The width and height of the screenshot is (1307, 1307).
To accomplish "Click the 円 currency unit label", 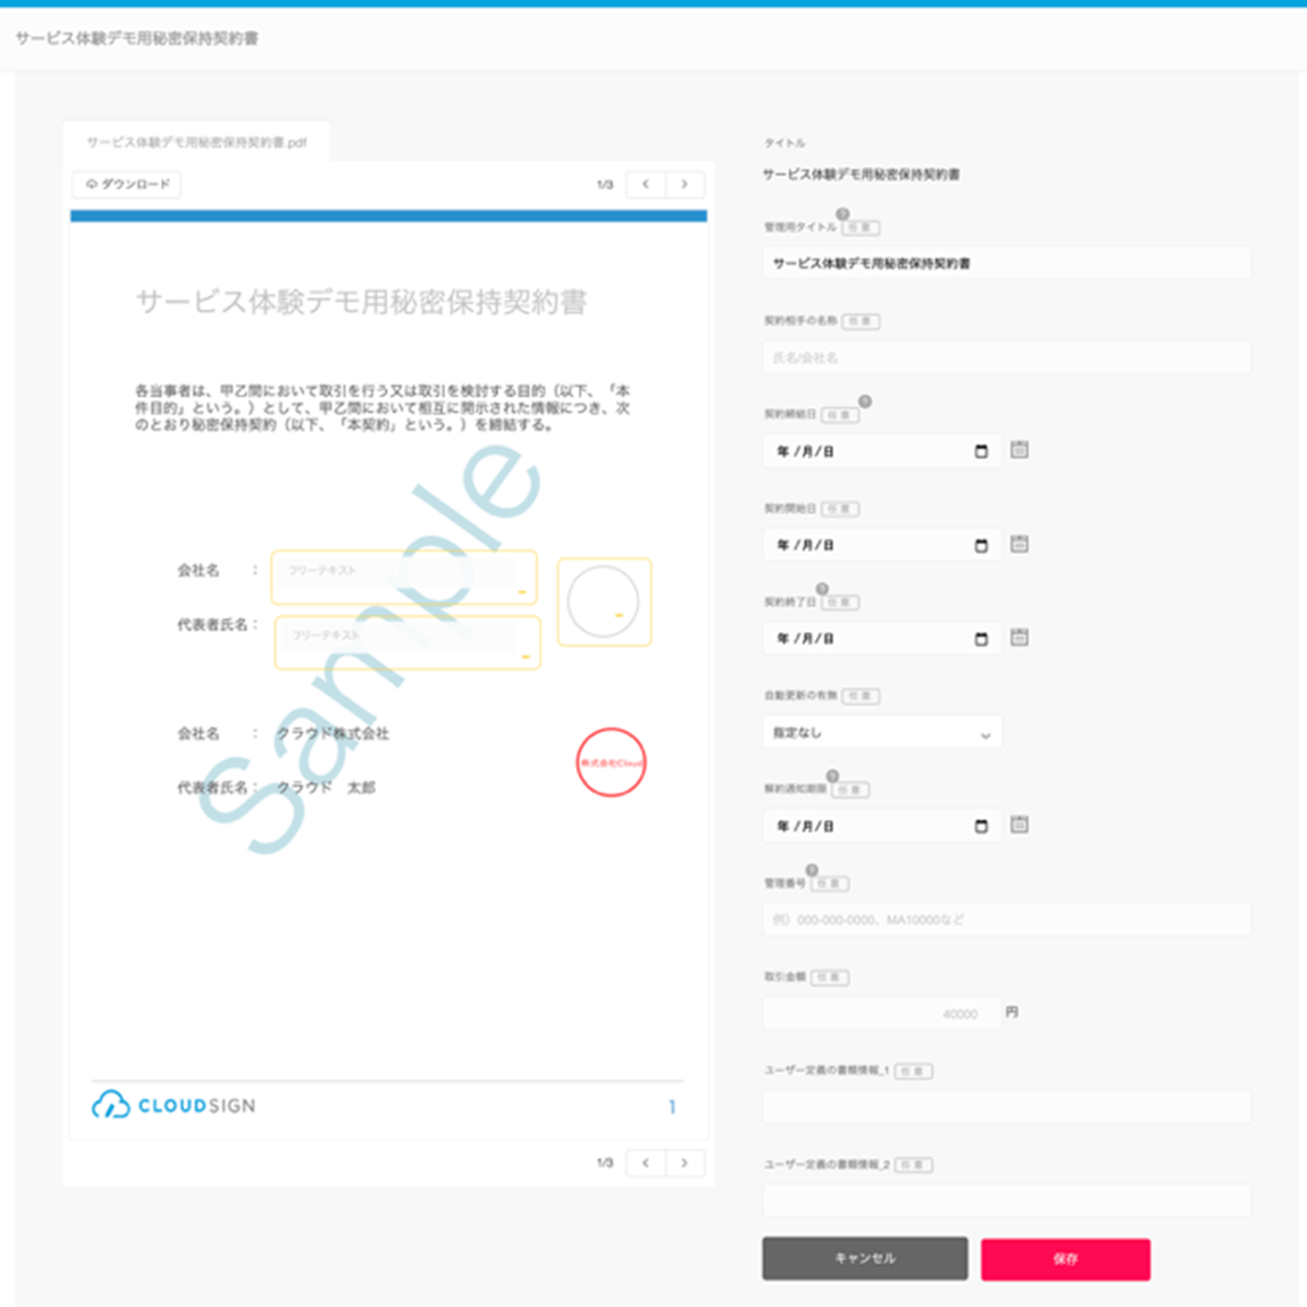I will point(1012,1012).
